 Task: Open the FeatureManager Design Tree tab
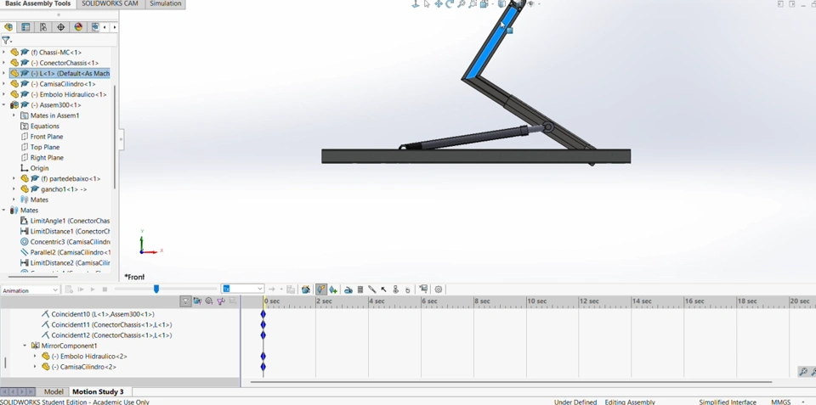point(8,27)
